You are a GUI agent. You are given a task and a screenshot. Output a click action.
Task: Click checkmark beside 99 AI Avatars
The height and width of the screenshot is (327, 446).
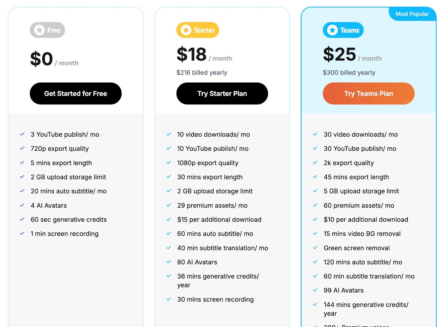pos(315,290)
